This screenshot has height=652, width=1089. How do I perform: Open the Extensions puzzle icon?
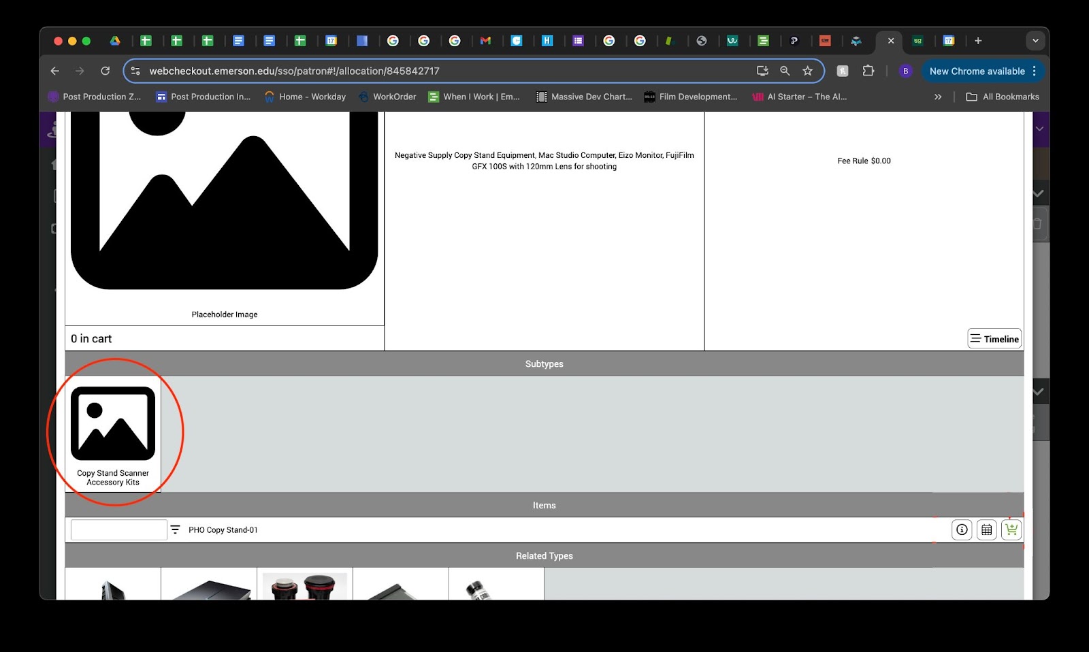(868, 71)
